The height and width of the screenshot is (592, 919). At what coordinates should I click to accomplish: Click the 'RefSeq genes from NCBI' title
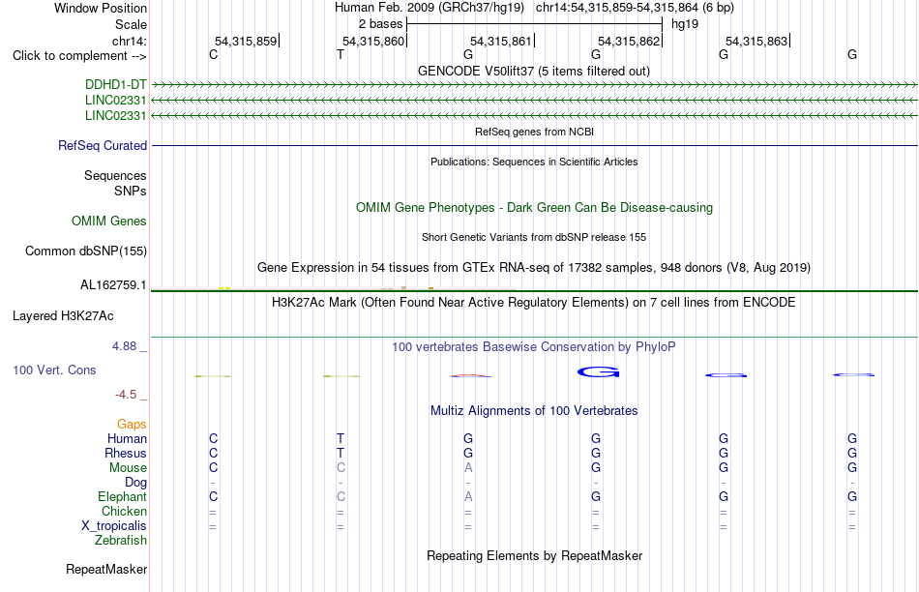(x=534, y=132)
